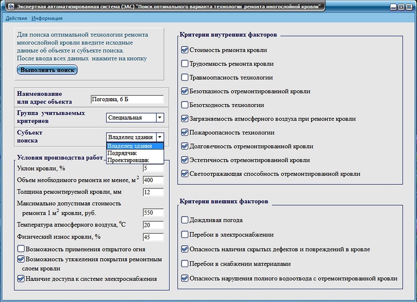Click the Толщина ремонтируемой кровли field
417x302 pixels.
pos(153,192)
